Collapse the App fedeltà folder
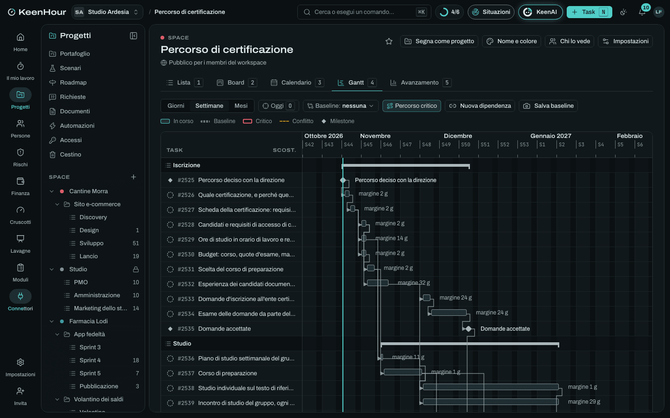 pos(57,334)
